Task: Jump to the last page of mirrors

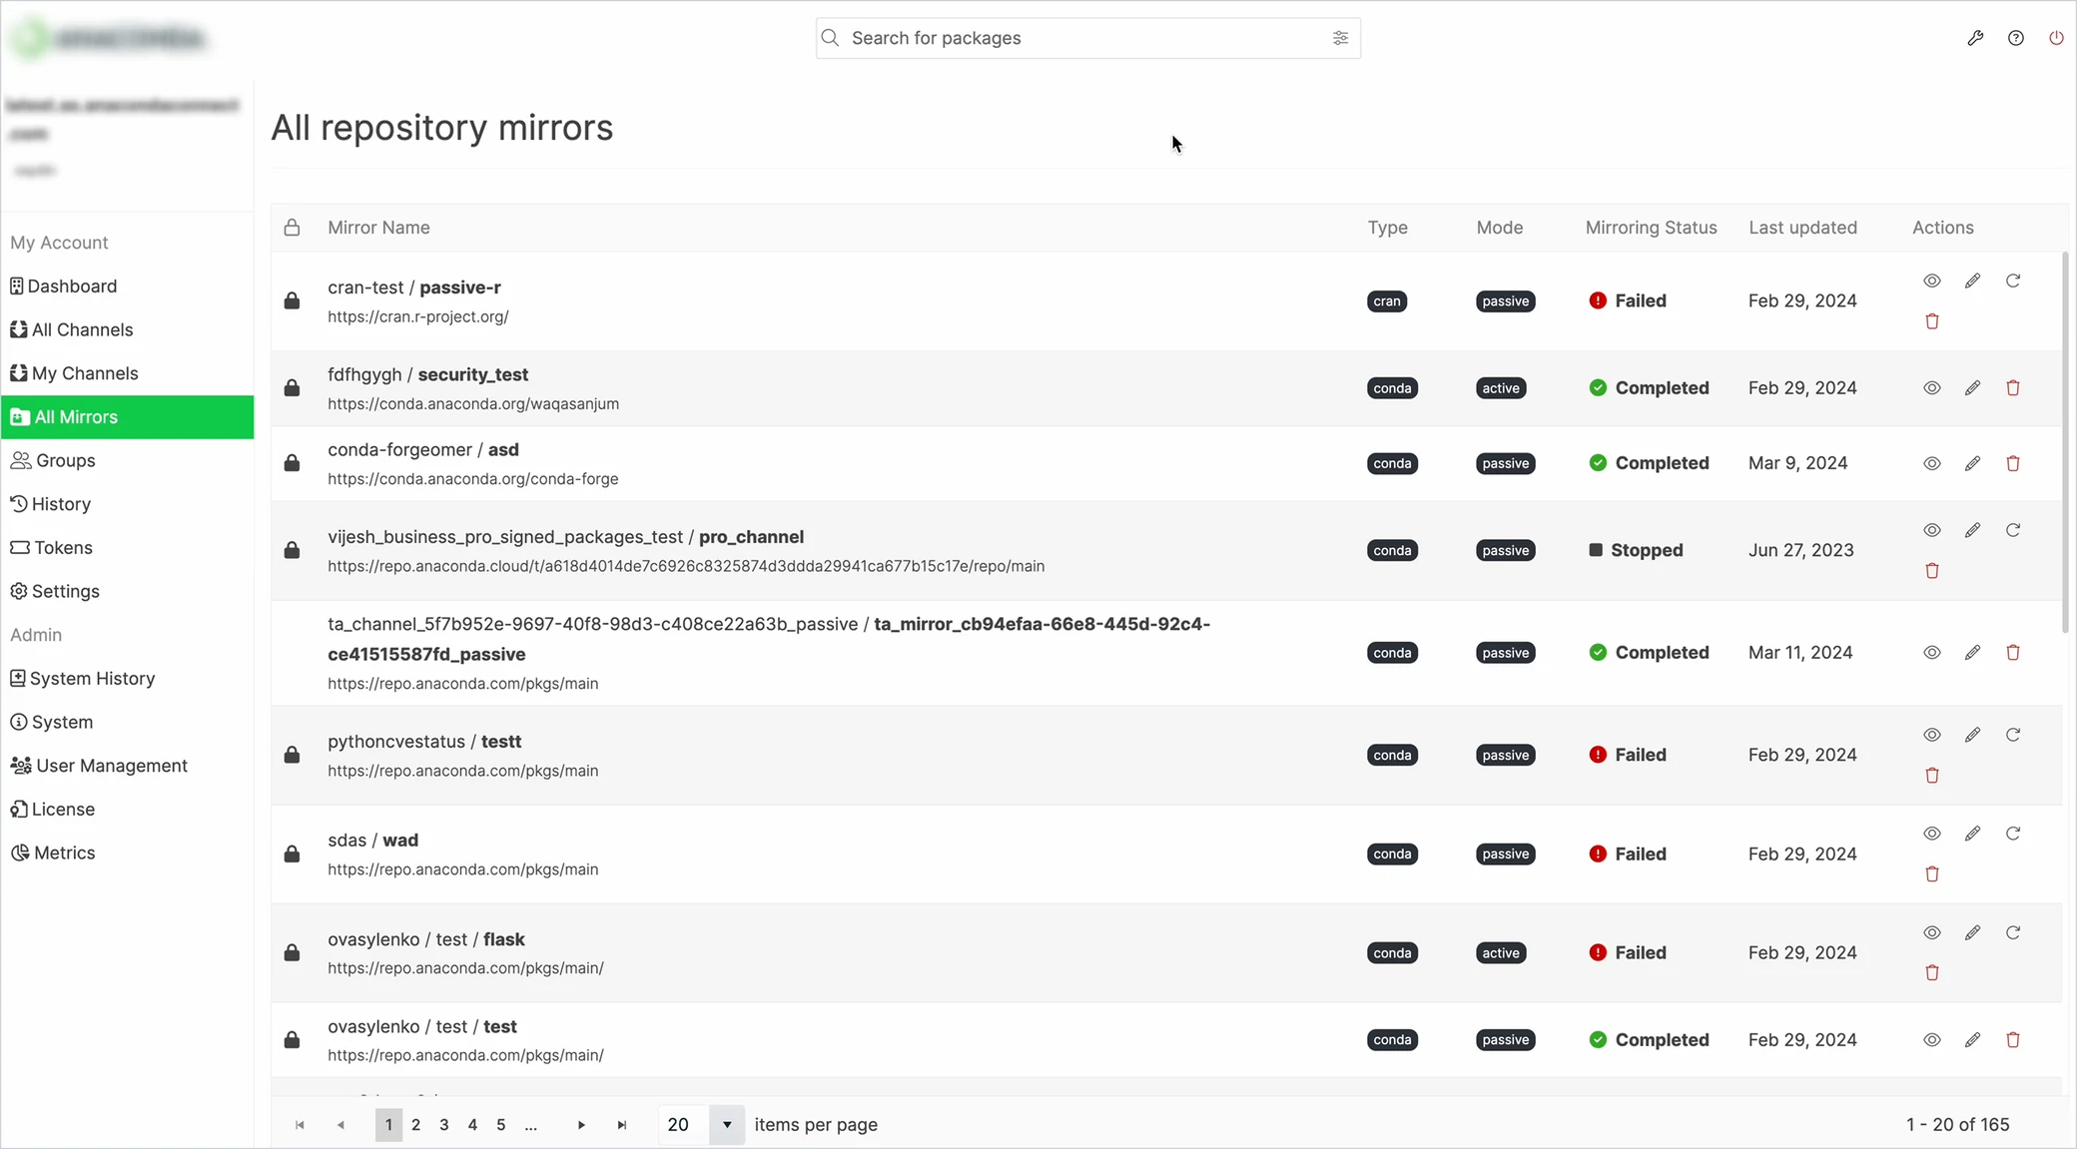Action: coord(622,1125)
